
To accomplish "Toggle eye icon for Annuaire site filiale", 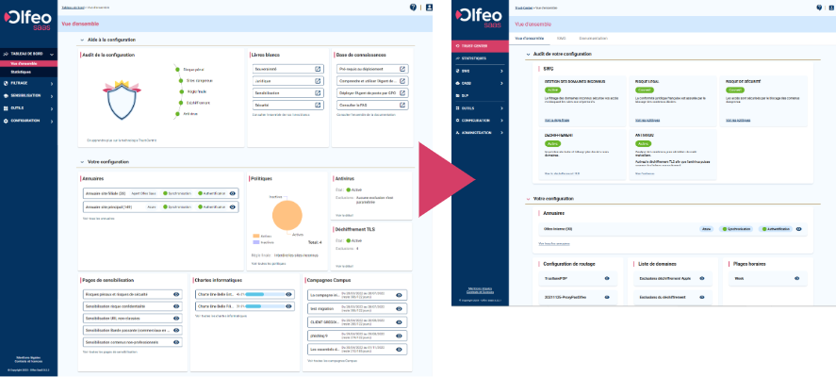I will pos(232,193).
